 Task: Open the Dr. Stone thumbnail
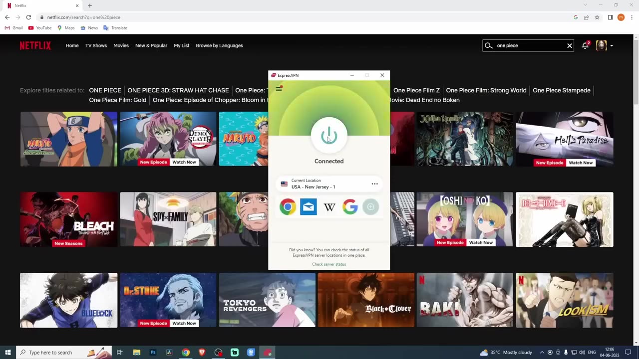pyautogui.click(x=168, y=300)
